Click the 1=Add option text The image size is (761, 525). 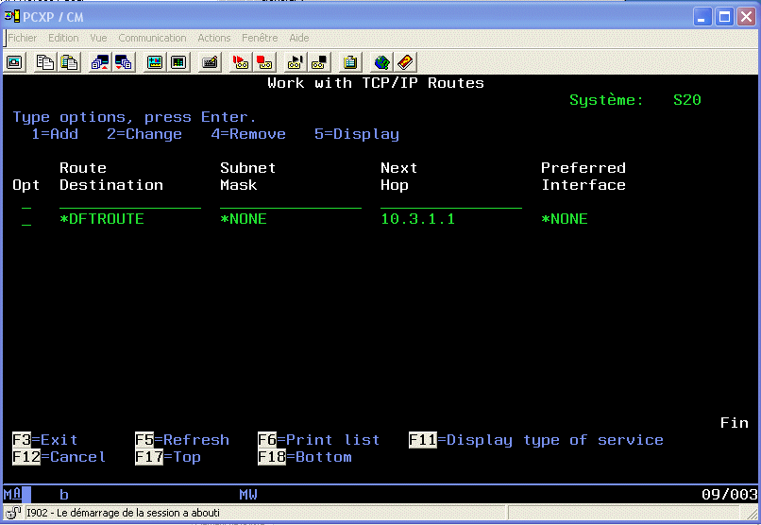pos(55,134)
